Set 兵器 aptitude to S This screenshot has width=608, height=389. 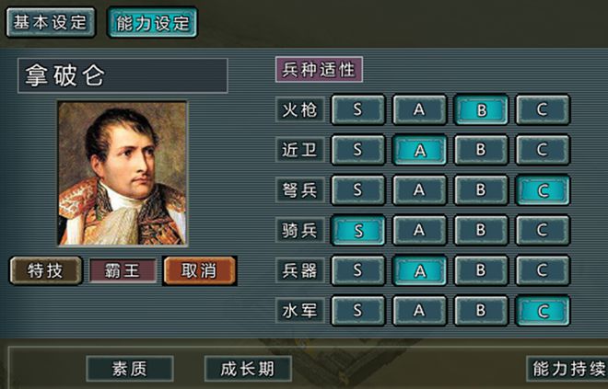[358, 270]
